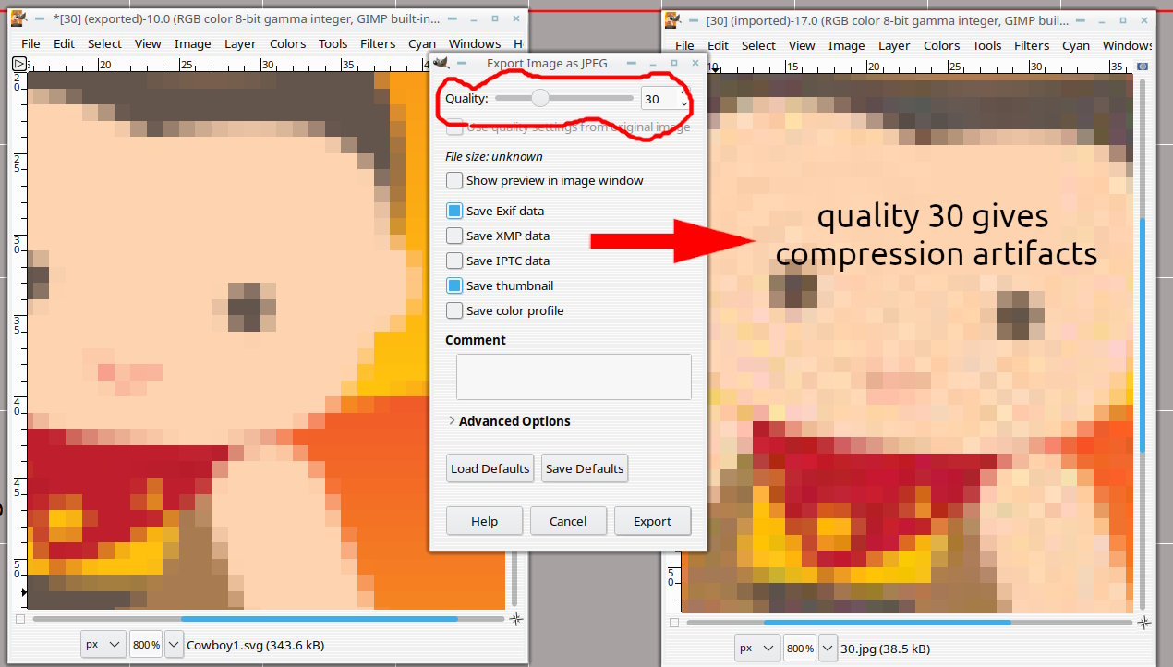Click the vertical scrollbar in the 30.jpg window
The width and height of the screenshot is (1173, 667).
coord(1143,334)
